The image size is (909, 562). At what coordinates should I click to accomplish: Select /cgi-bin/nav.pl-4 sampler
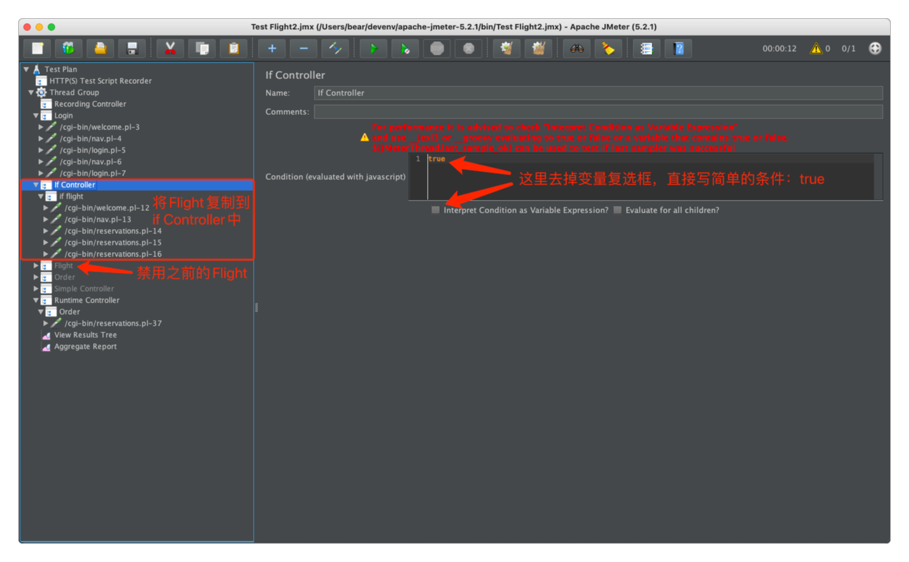(91, 139)
